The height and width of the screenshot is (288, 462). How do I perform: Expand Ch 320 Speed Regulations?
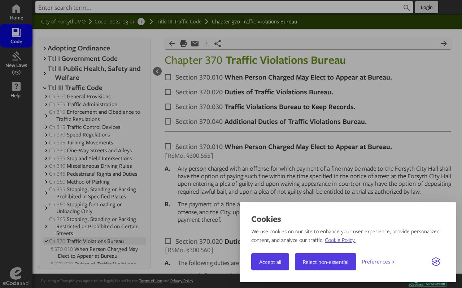click(46, 135)
